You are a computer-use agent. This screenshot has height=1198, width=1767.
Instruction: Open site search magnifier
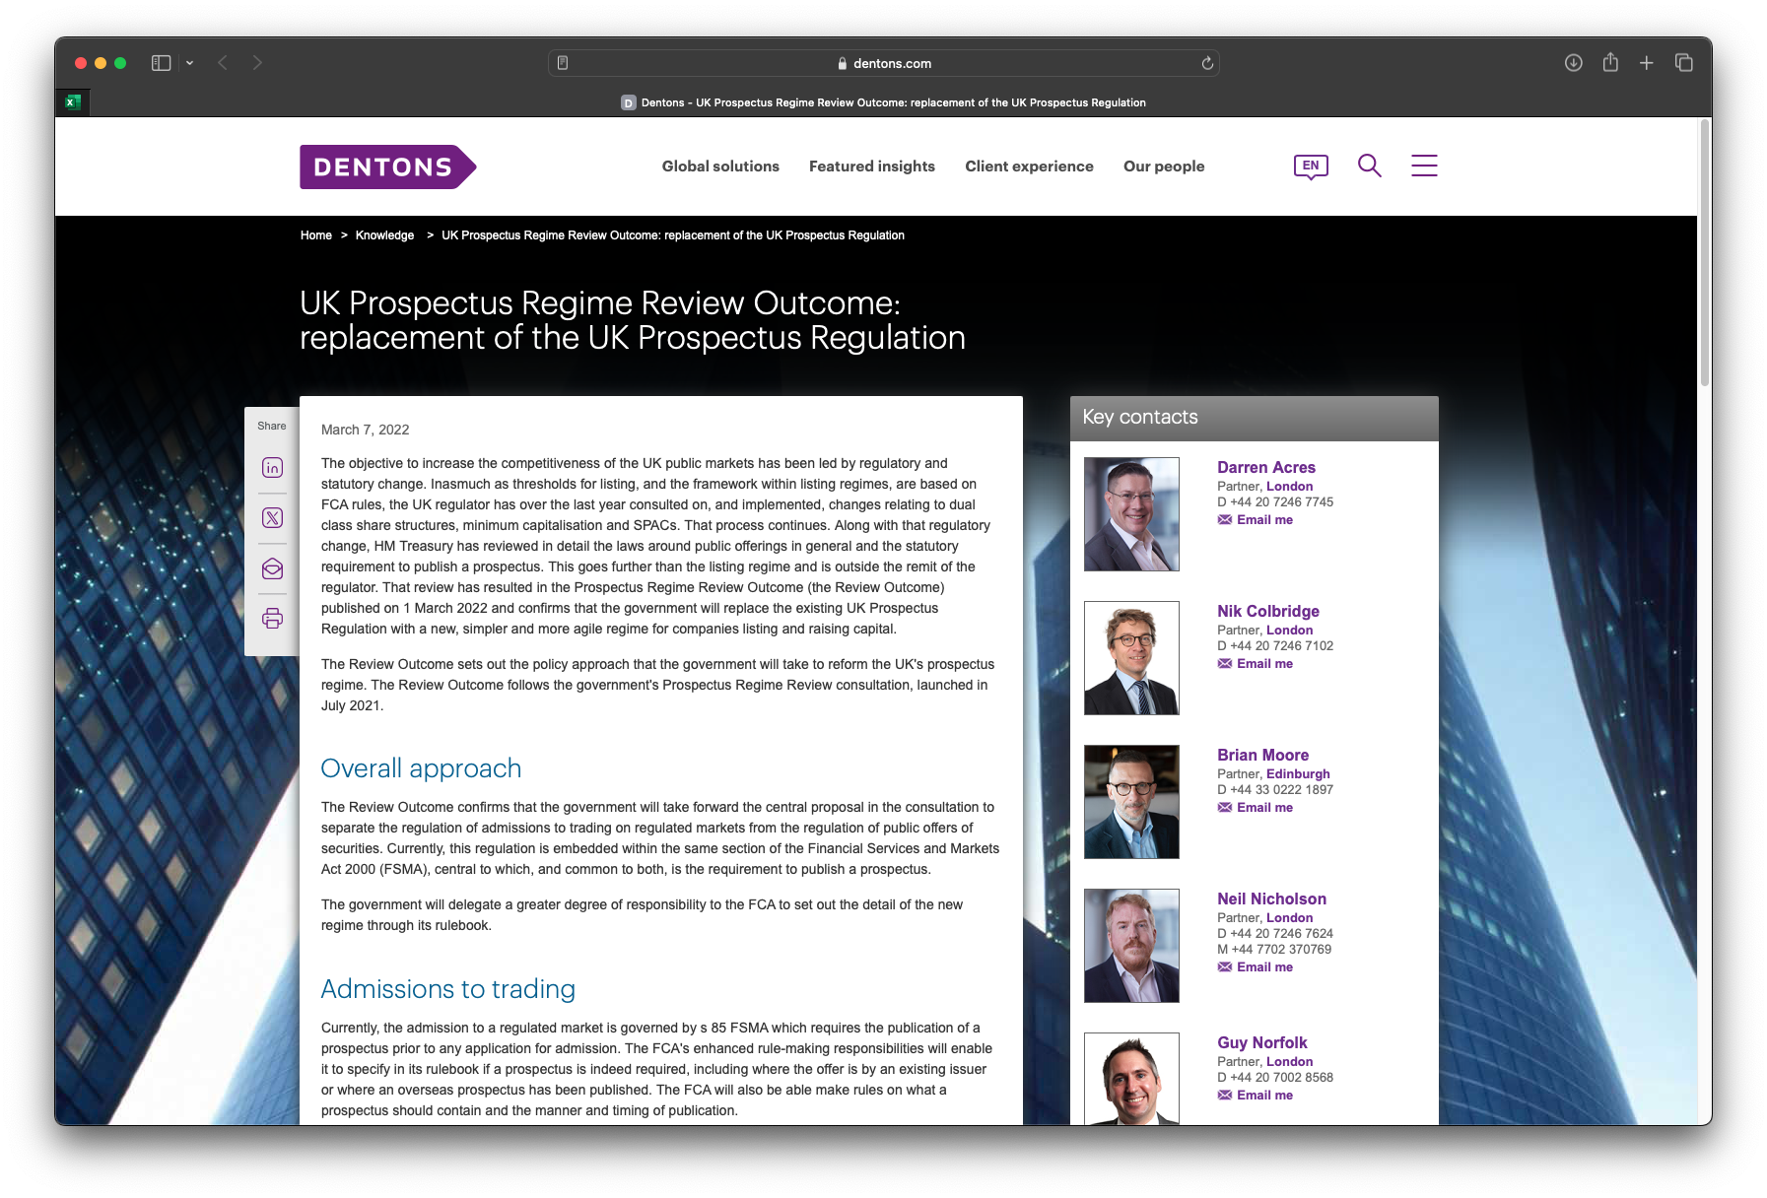pyautogui.click(x=1369, y=166)
